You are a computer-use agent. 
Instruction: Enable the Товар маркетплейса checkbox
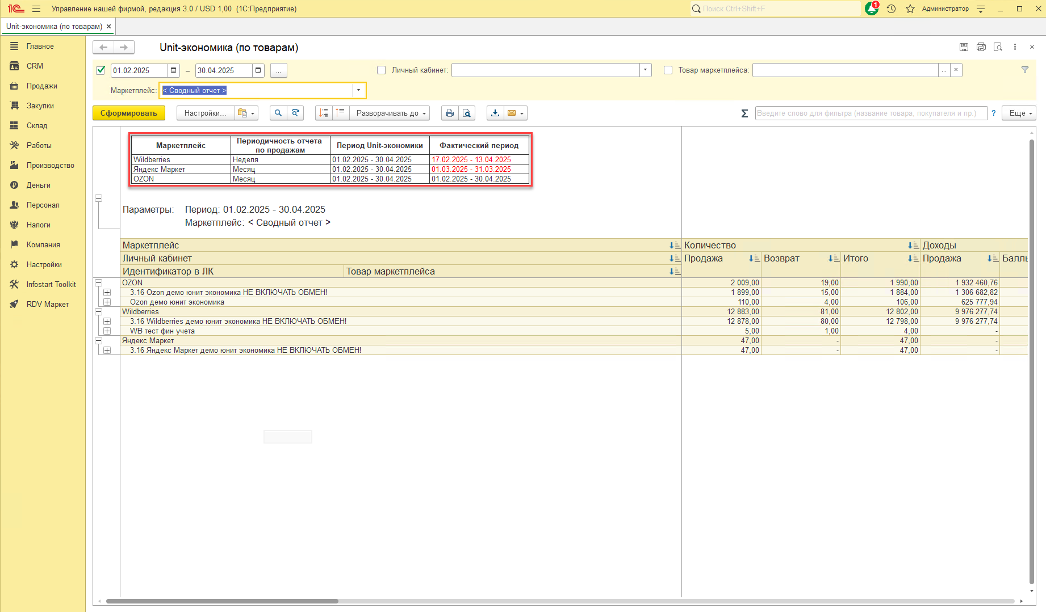[x=668, y=70]
